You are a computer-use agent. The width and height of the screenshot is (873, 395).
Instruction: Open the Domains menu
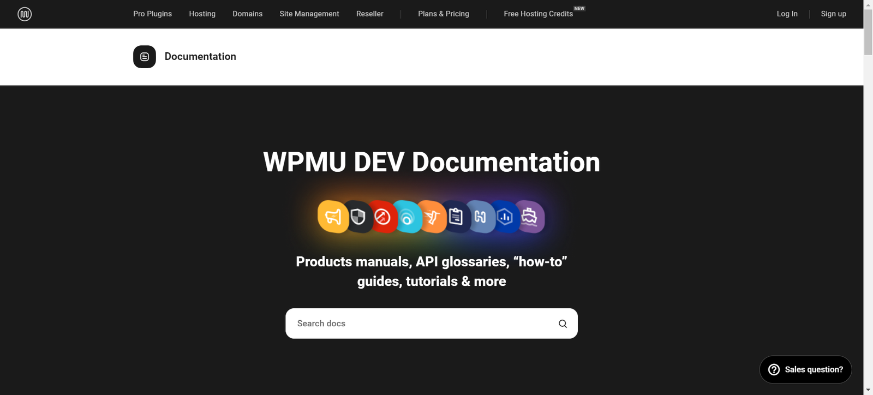coord(248,14)
